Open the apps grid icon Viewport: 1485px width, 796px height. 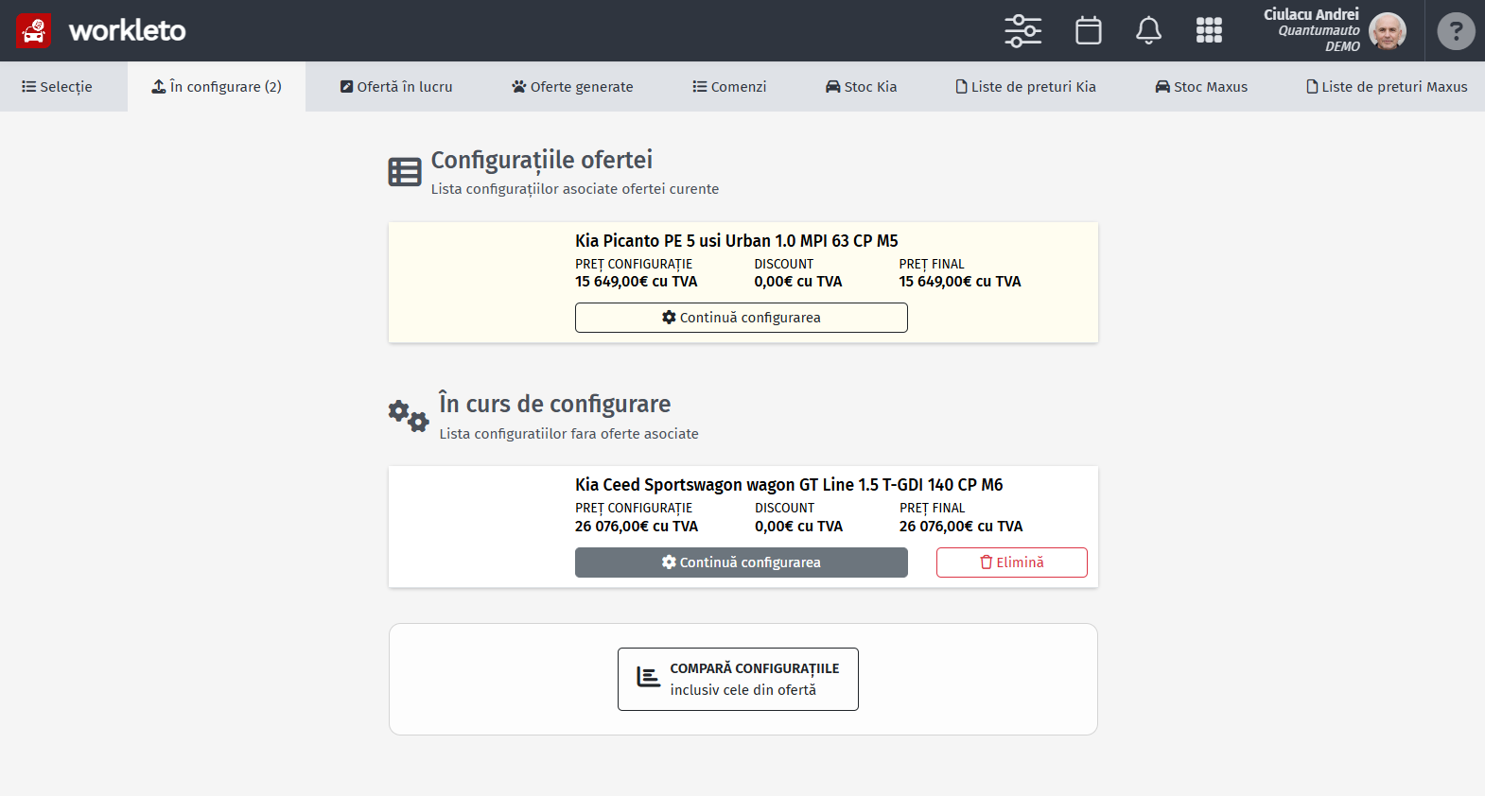tap(1209, 30)
